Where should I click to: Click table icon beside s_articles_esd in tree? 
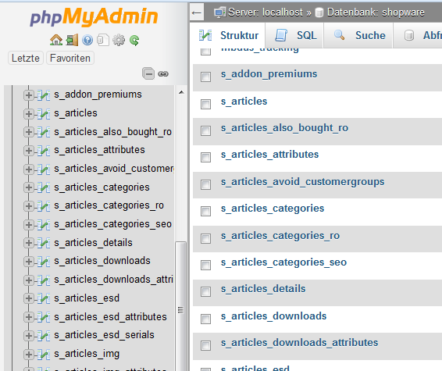point(44,298)
